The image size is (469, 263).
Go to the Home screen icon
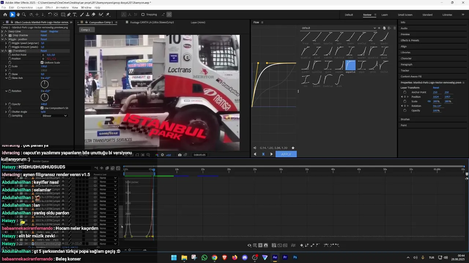pos(5,15)
